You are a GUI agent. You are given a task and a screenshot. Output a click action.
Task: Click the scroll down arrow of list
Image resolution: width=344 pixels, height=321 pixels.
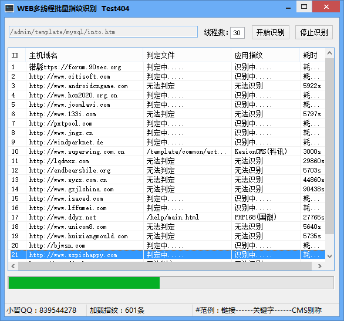[329, 256]
